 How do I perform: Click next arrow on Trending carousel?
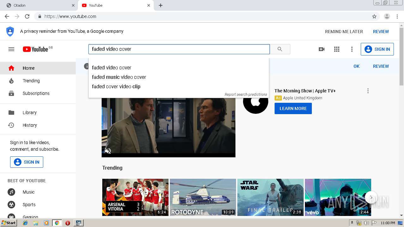[x=371, y=198]
